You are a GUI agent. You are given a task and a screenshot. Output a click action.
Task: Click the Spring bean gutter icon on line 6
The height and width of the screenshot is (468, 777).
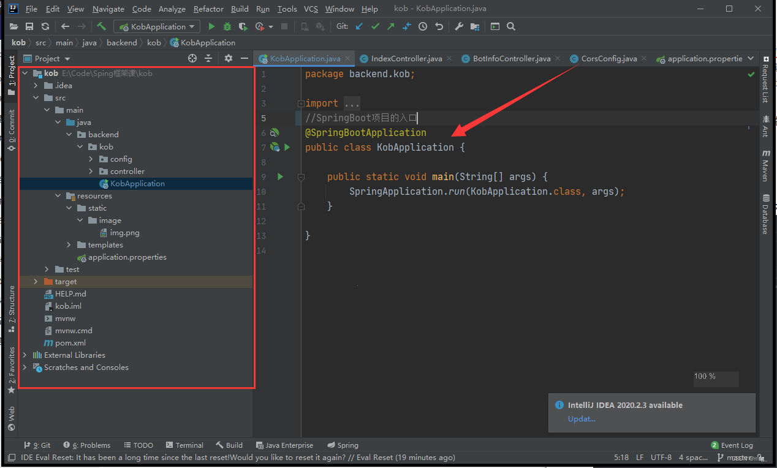(x=275, y=132)
